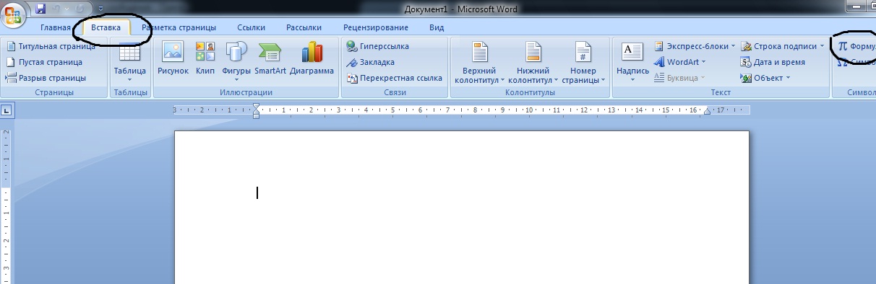Open the undo history dropdown arrow
876x284 pixels.
pos(68,9)
